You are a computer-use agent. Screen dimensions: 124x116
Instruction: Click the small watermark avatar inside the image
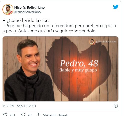coord(92,41)
